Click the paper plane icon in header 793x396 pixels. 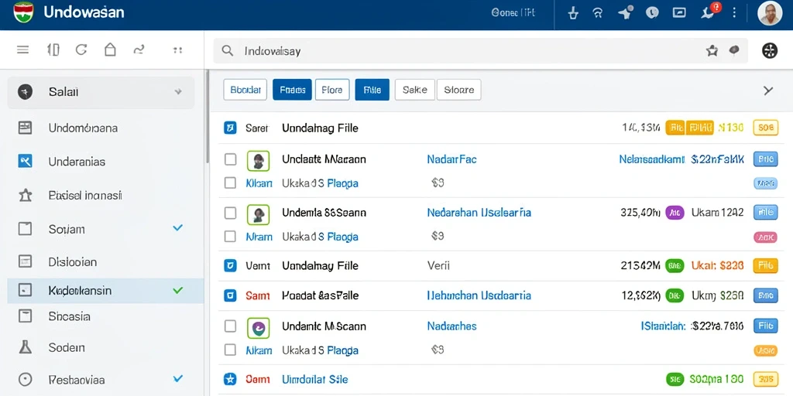click(x=626, y=12)
